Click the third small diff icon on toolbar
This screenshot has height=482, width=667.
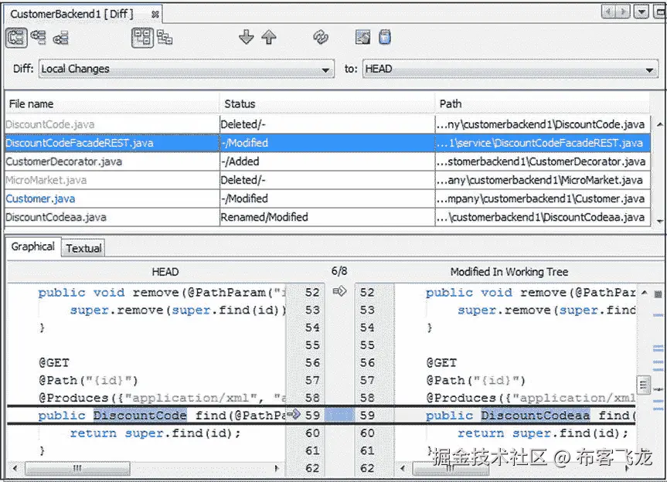click(62, 37)
